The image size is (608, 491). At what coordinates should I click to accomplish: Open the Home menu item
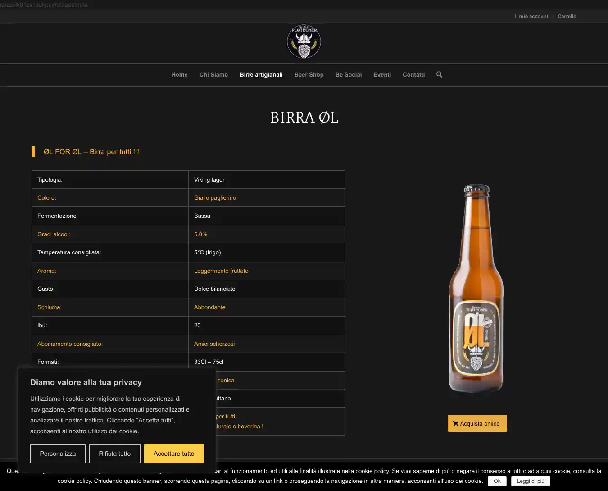point(179,75)
